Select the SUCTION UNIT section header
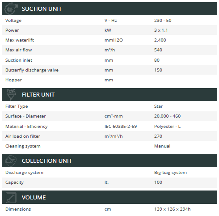 coord(109,8)
